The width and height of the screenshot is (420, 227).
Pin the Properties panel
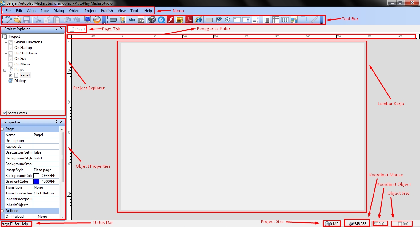pyautogui.click(x=56, y=122)
